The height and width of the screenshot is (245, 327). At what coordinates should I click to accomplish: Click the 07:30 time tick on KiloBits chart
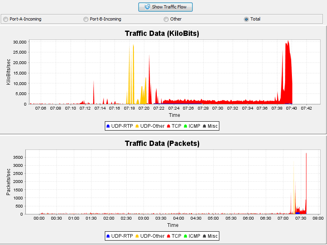point(218,108)
